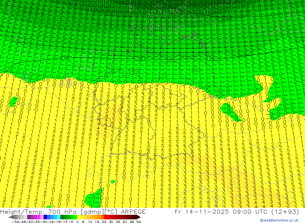Click the yellow legend swatch above 0
This screenshot has width=305, height=223.
pyautogui.click(x=79, y=217)
